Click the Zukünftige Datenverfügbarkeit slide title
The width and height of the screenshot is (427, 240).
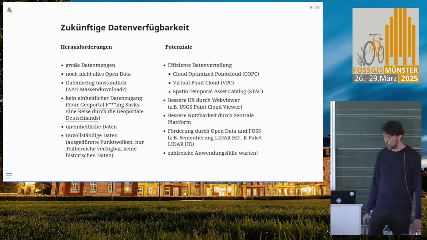[125, 28]
